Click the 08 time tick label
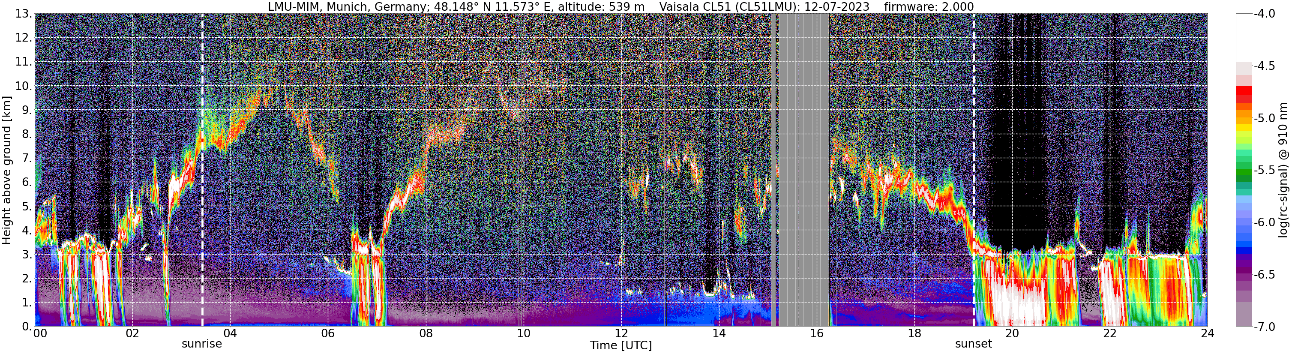Screen dimensions: 1292x354 coord(426,333)
